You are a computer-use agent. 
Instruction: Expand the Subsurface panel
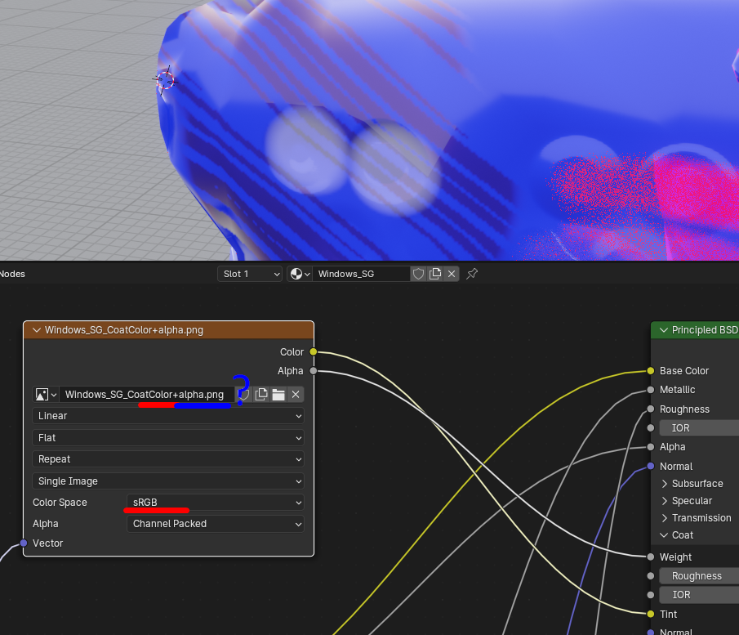pos(665,484)
